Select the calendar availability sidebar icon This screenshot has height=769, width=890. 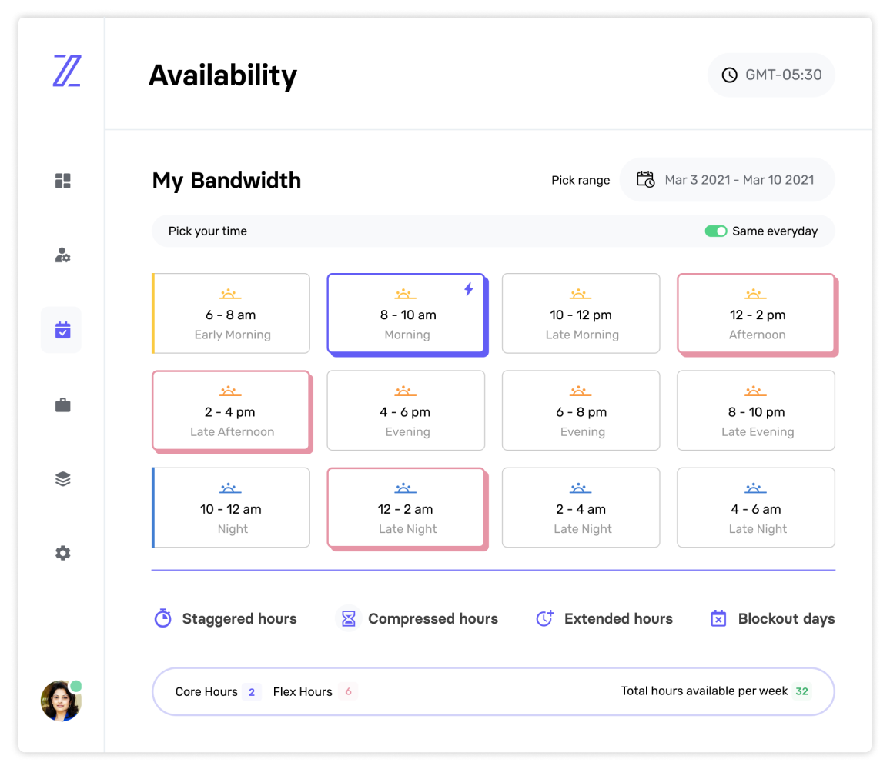[x=62, y=330]
